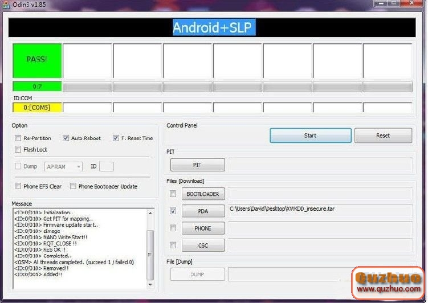Click the 'All threads completed' log line
This screenshot has height=303, width=428.
point(74,262)
